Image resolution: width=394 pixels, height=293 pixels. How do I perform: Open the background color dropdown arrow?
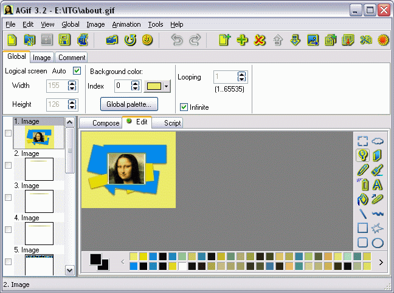[167, 86]
